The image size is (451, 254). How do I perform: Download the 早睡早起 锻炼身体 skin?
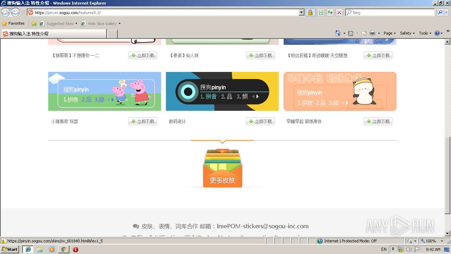[378, 121]
